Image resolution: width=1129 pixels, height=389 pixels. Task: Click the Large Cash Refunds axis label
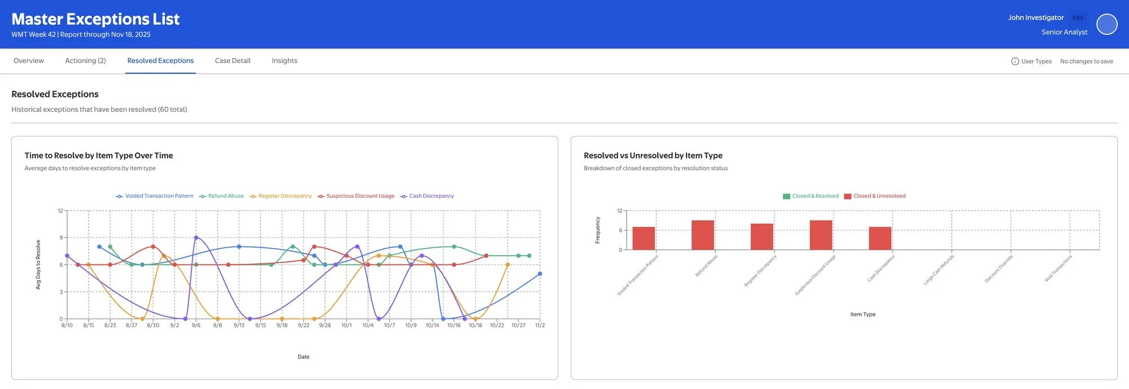click(x=938, y=269)
